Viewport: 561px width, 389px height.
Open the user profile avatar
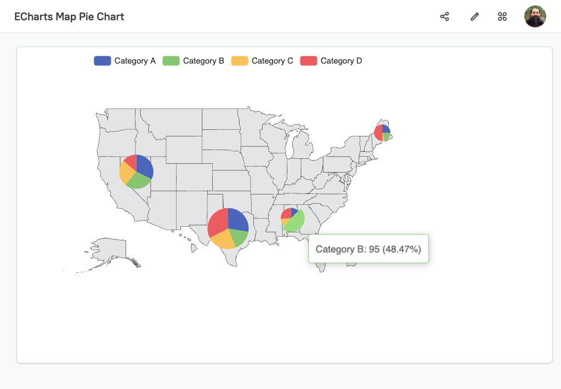click(535, 16)
